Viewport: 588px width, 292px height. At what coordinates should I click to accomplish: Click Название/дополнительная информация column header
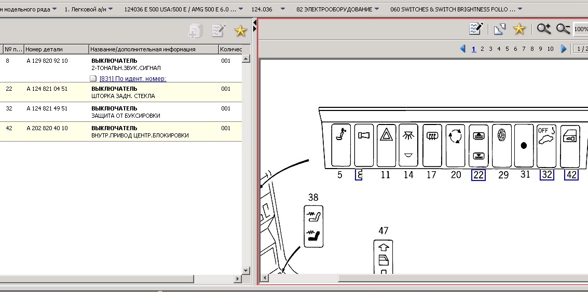(154, 49)
